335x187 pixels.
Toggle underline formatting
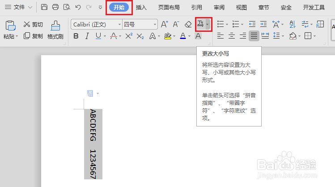[x=98, y=36]
